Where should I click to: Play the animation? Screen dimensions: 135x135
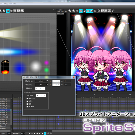point(37,133)
